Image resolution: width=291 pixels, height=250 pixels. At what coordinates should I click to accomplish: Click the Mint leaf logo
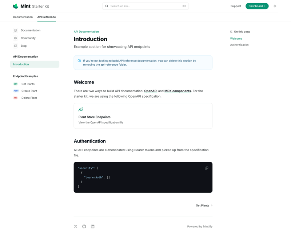[15, 6]
